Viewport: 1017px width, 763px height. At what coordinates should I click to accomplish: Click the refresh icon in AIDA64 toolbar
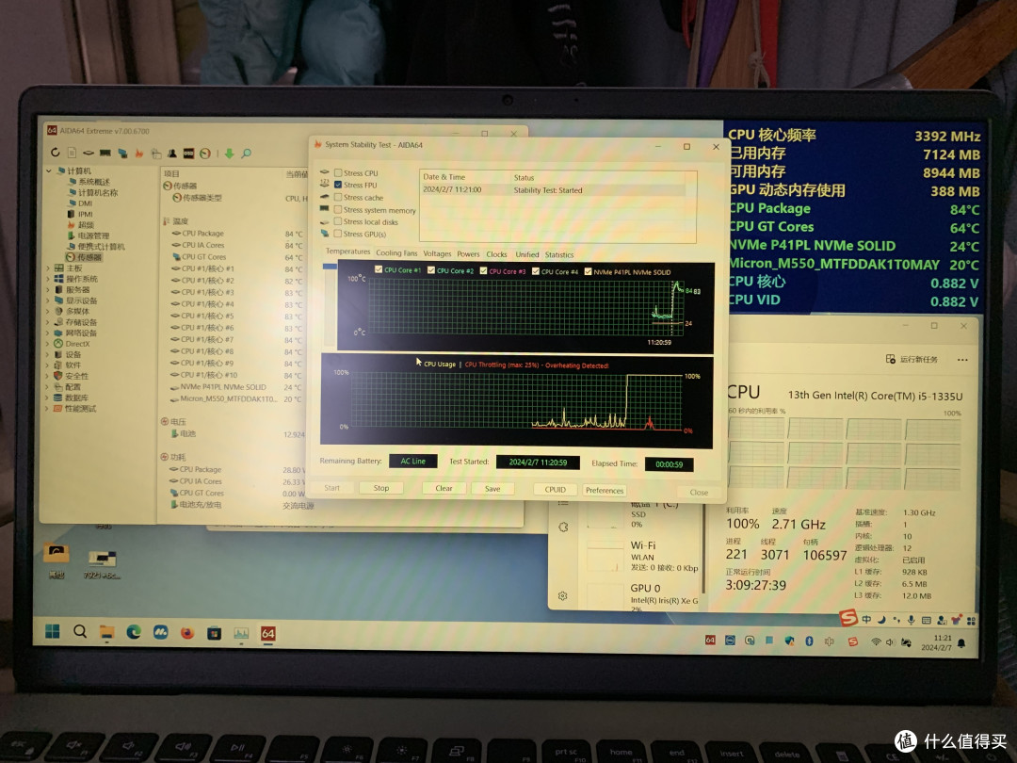point(55,153)
